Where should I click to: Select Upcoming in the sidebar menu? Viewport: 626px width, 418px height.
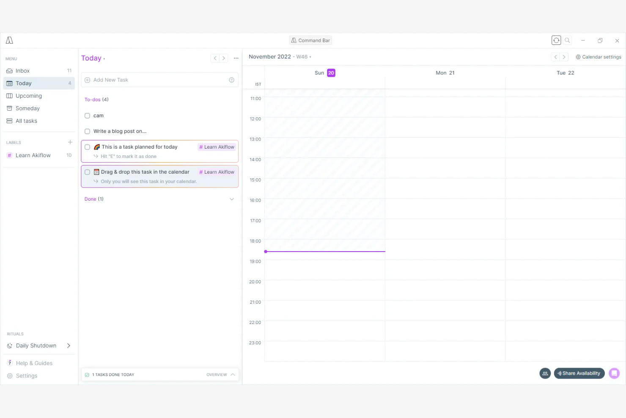click(28, 96)
